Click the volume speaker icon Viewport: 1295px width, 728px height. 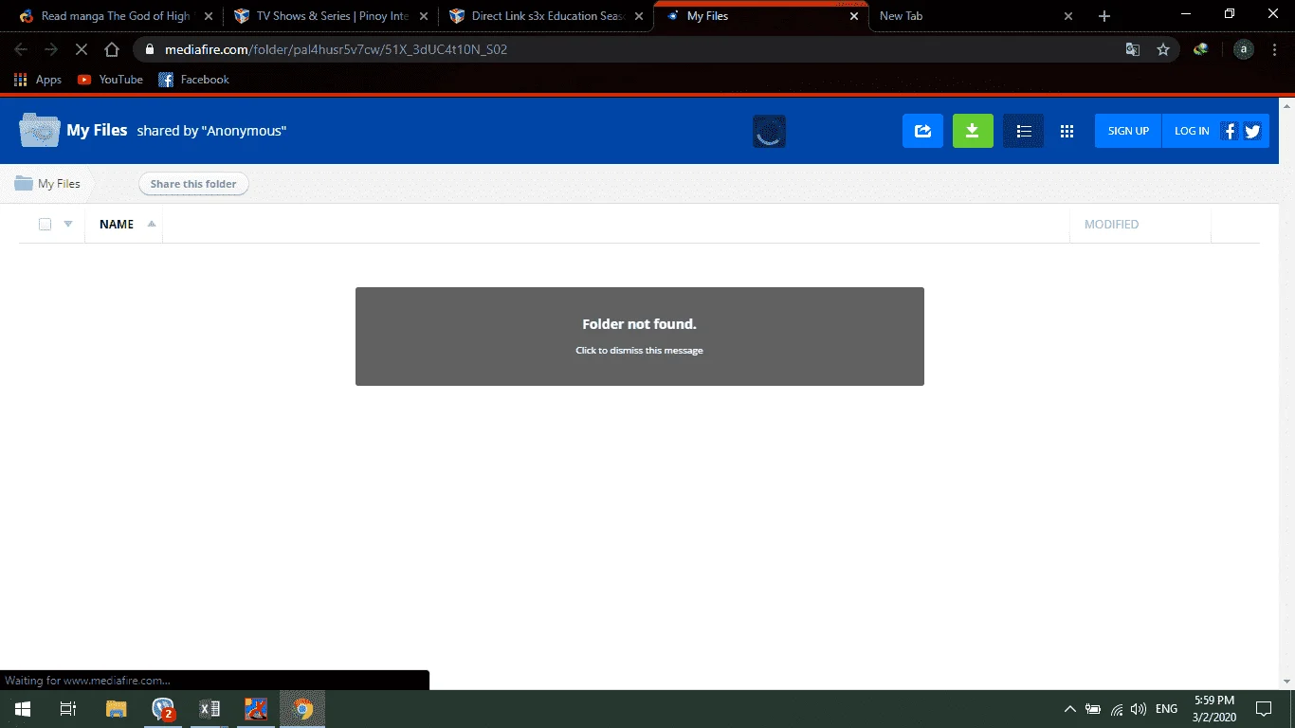point(1139,709)
